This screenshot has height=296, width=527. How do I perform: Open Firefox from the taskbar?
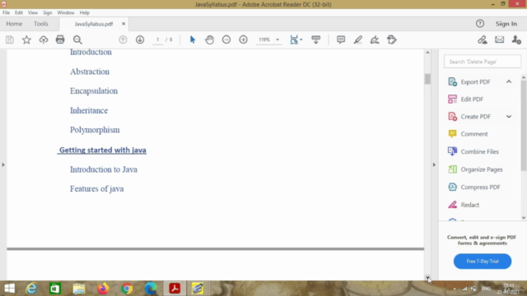tap(103, 289)
